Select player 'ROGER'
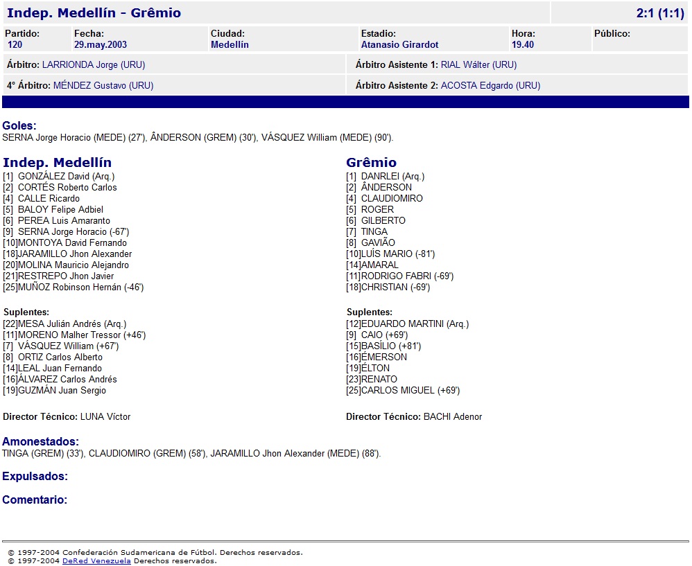The height and width of the screenshot is (566, 692). click(x=377, y=209)
